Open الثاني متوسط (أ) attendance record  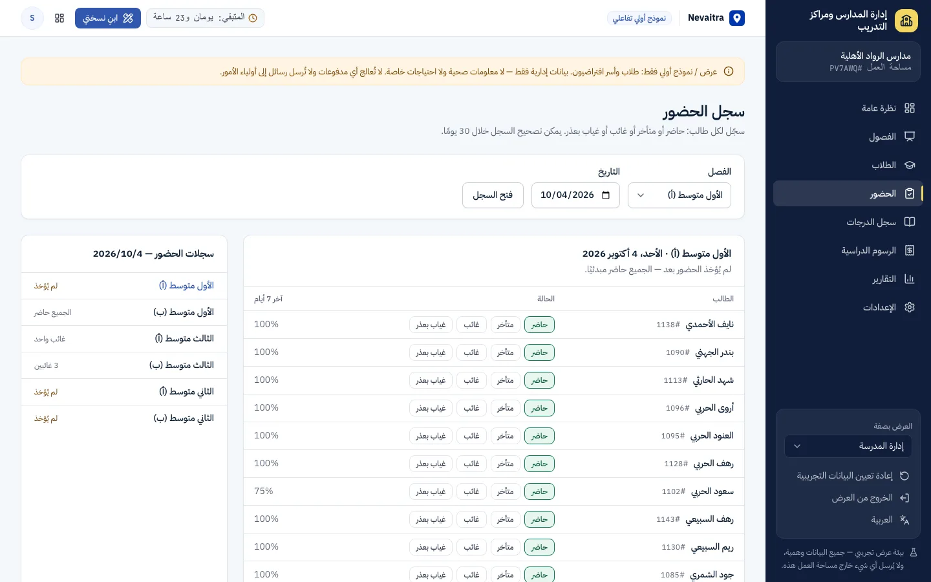pyautogui.click(x=124, y=392)
